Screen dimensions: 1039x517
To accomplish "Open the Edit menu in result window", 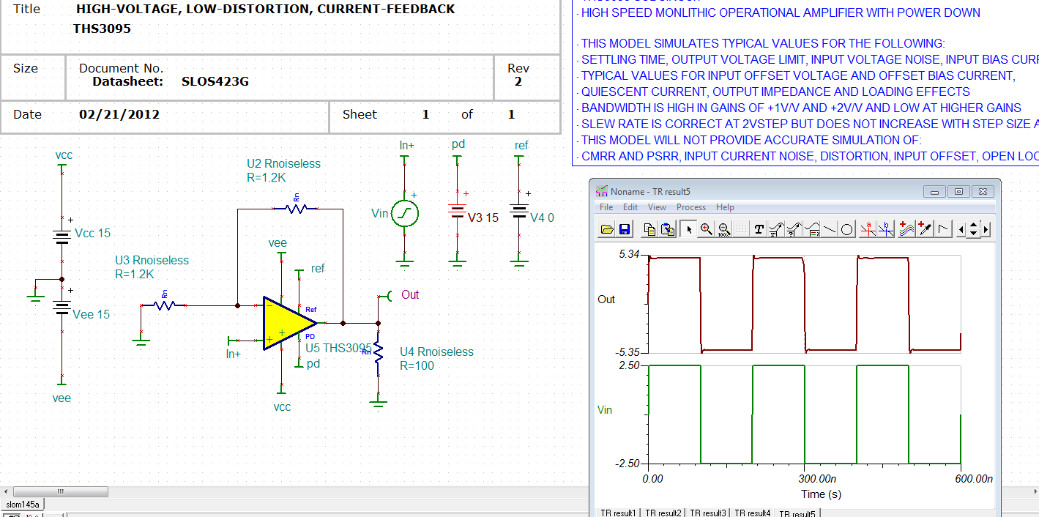I will (x=630, y=207).
